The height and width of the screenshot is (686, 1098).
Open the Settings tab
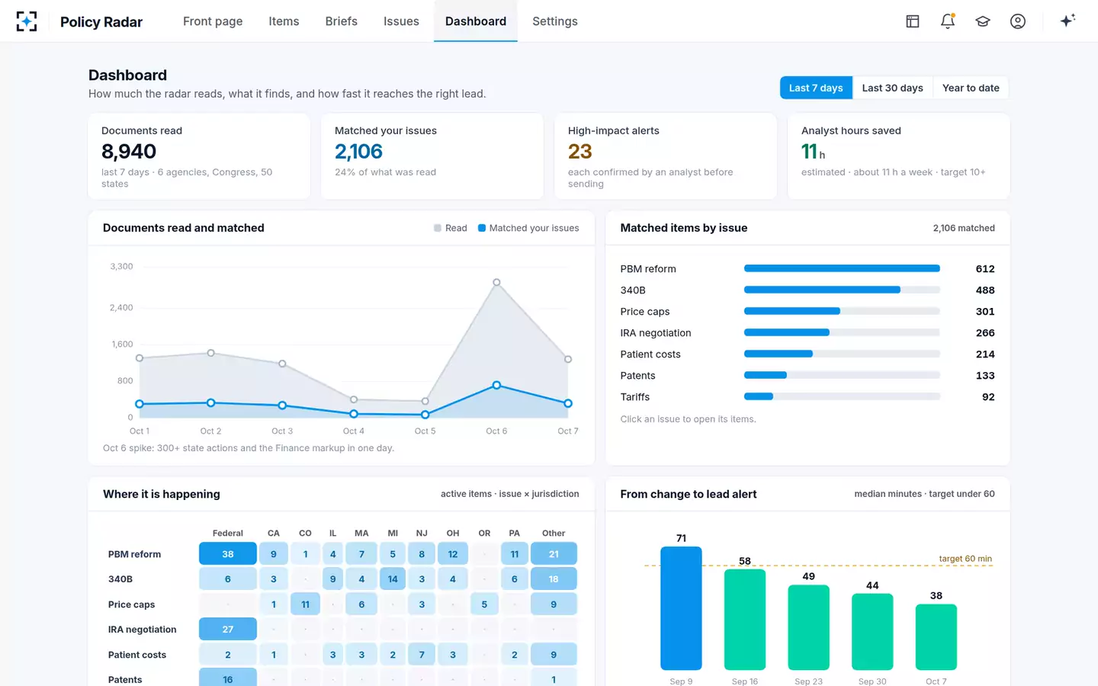click(x=555, y=21)
